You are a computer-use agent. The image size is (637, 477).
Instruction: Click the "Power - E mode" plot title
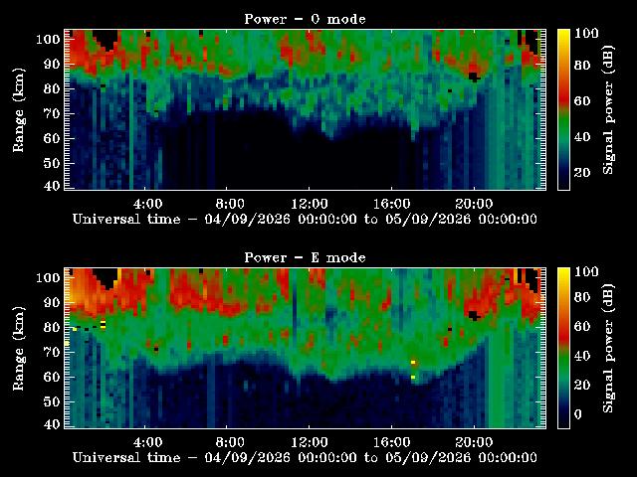[x=305, y=257]
